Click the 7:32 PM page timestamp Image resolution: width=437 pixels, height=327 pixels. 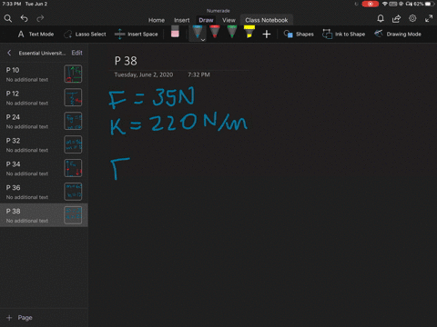(x=198, y=74)
